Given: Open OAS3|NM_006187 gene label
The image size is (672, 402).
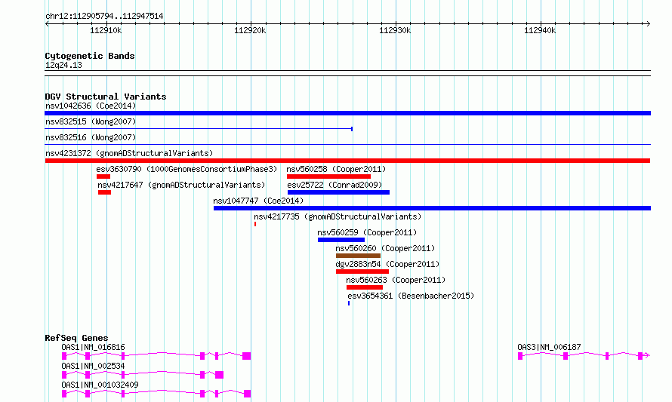Looking at the screenshot, I should [x=549, y=347].
